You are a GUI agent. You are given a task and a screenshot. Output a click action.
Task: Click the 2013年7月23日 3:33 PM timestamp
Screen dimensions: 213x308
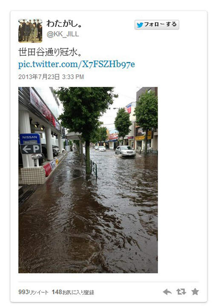51,77
